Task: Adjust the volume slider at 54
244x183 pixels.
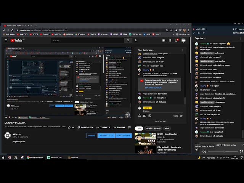Action: click(223, 151)
